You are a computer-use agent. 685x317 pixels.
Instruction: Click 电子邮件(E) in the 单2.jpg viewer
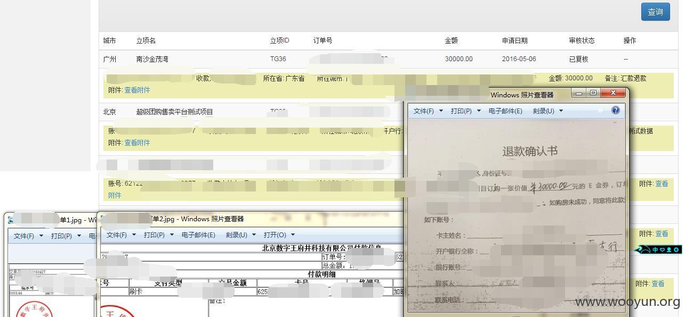pyautogui.click(x=198, y=235)
